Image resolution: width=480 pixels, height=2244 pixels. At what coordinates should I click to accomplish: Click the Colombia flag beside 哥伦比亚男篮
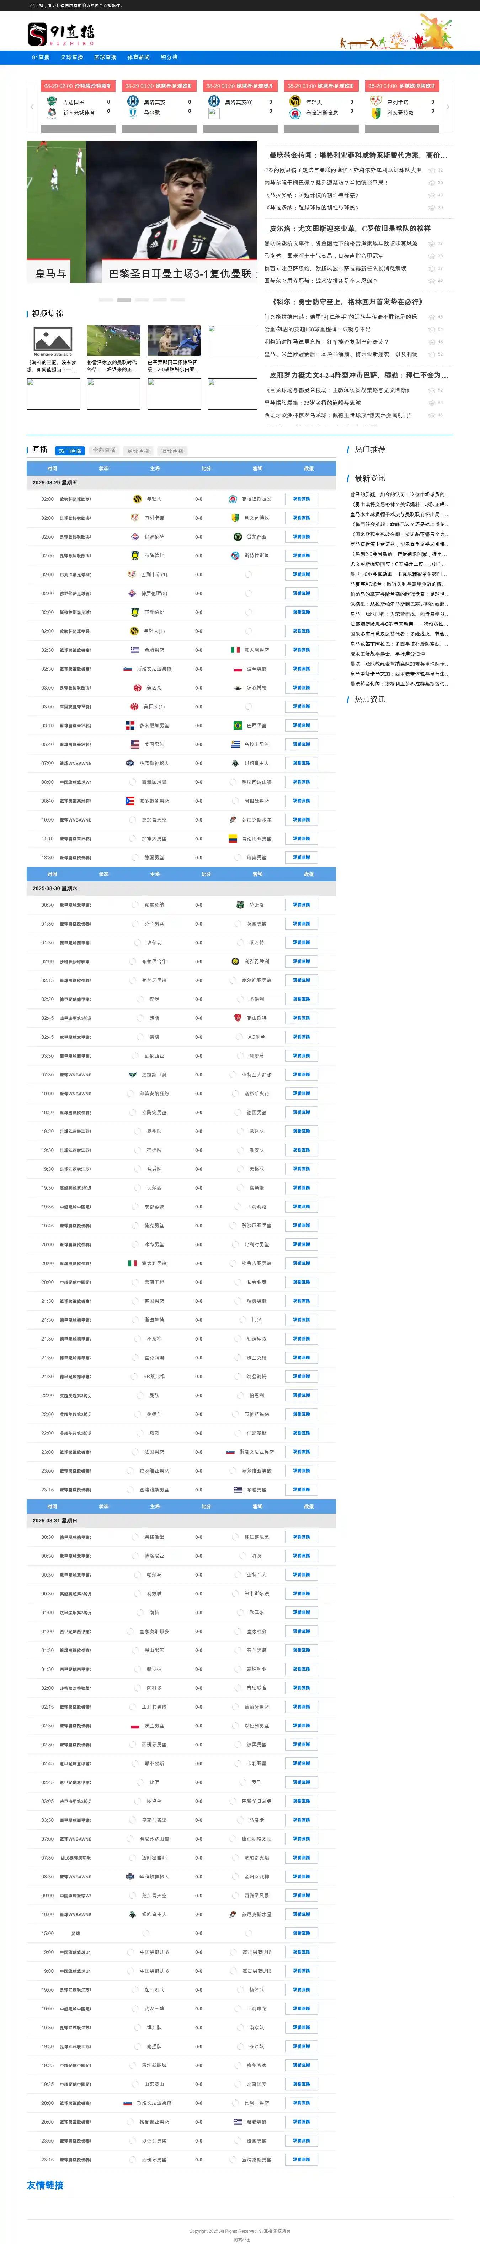tap(232, 838)
